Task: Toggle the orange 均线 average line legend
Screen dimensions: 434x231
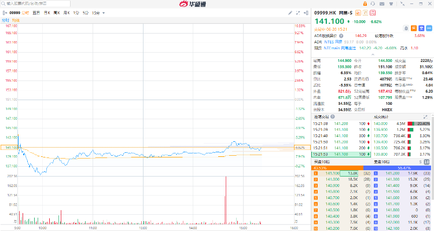Action: coord(16,20)
